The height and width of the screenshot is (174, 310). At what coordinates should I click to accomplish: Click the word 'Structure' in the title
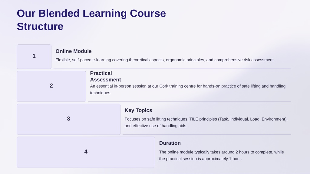(40, 27)
